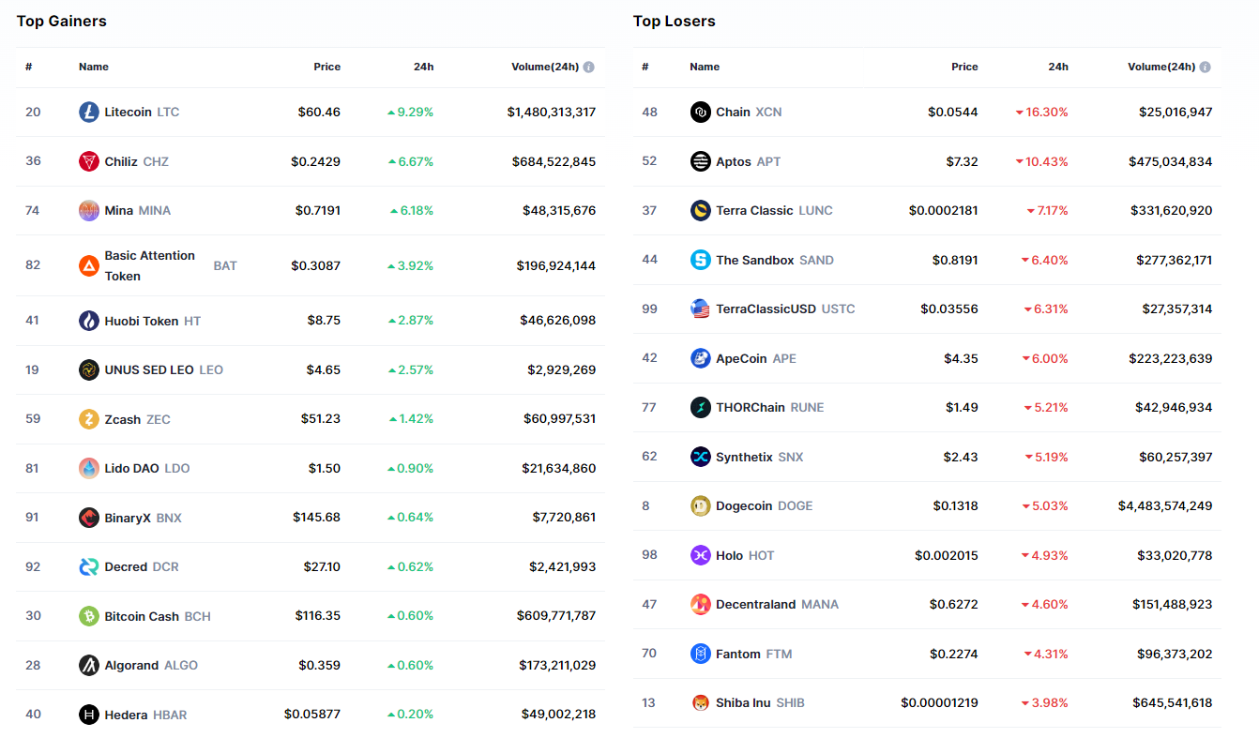Viewport: 1259px width, 738px height.
Task: Open the Algorand coin page
Action: 131,665
